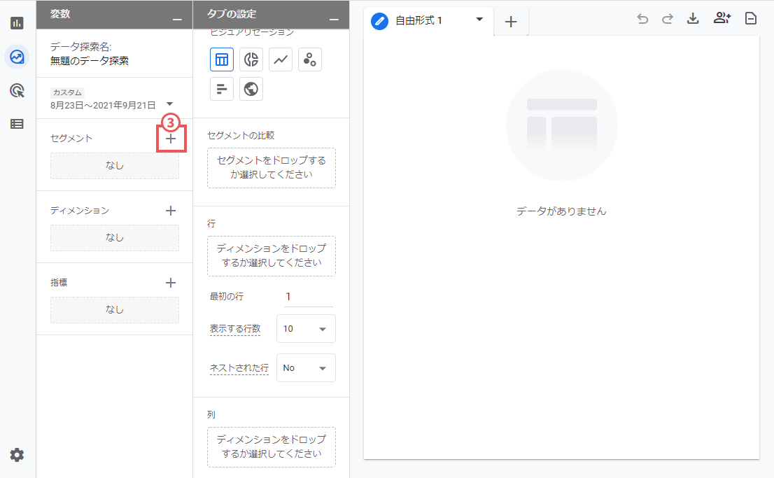Click the なし box under セグメント
Image resolution: width=774 pixels, height=478 pixels.
click(x=115, y=166)
